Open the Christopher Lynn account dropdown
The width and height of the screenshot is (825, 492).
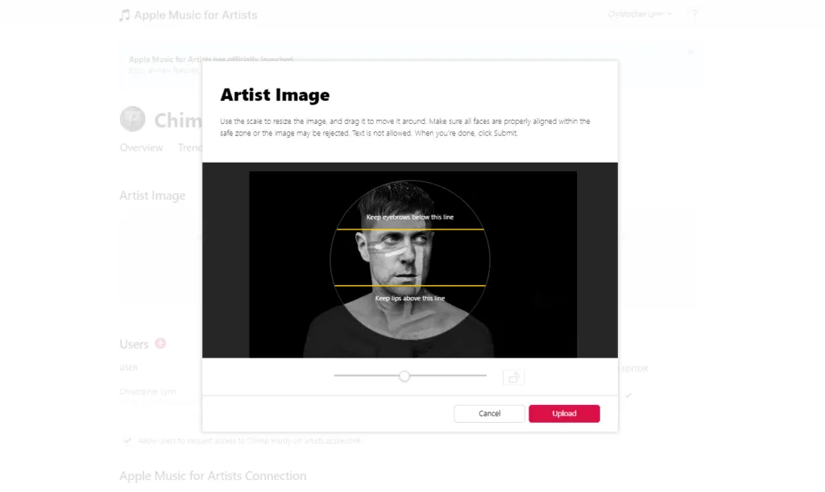pyautogui.click(x=639, y=14)
